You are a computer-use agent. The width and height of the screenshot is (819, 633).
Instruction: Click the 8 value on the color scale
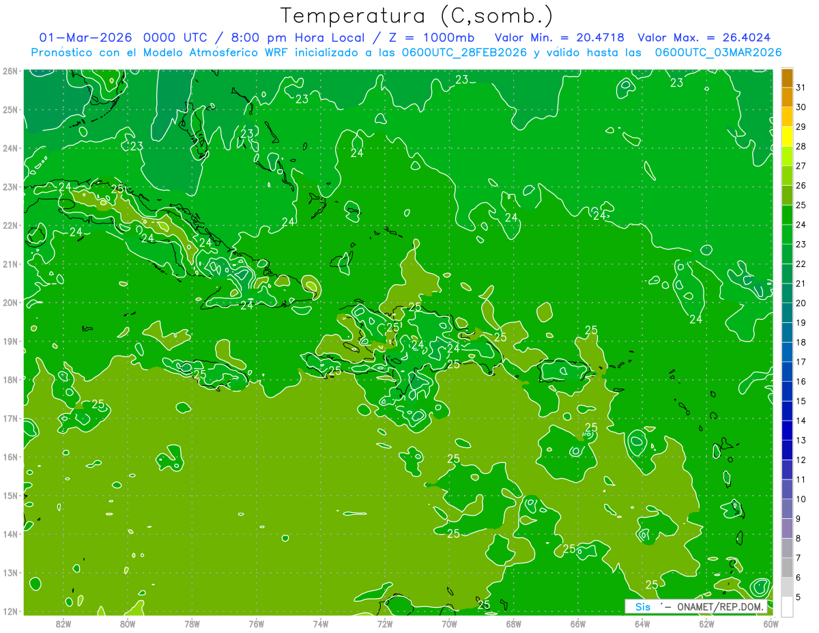[798, 538]
